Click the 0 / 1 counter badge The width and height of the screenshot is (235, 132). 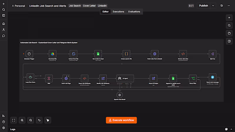click(x=191, y=6)
